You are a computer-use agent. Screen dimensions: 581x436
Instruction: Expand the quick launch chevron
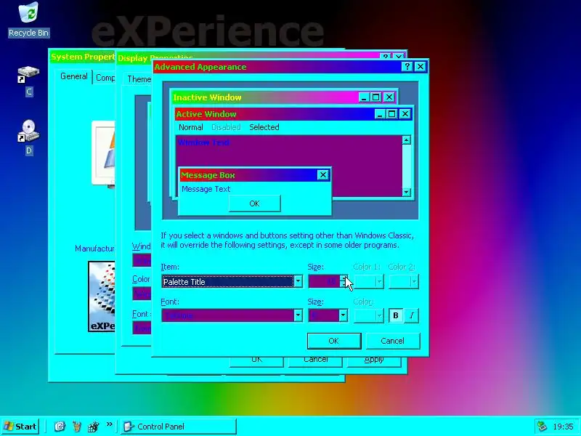[110, 424]
